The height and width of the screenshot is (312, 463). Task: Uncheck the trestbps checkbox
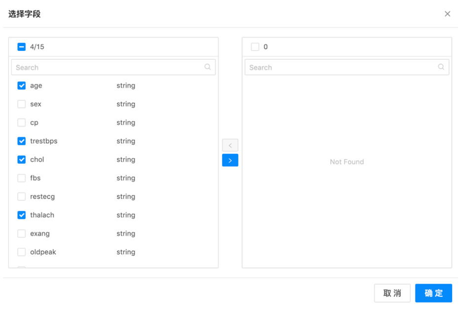(22, 141)
